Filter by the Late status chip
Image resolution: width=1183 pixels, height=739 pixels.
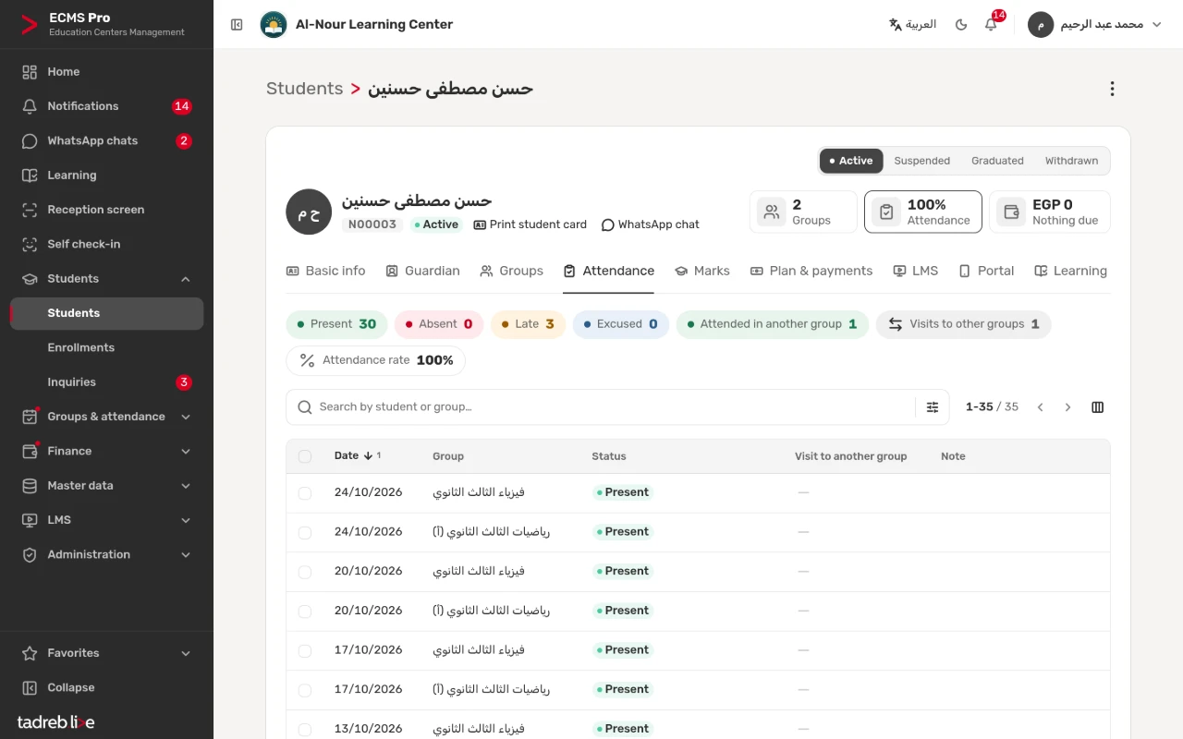528,324
